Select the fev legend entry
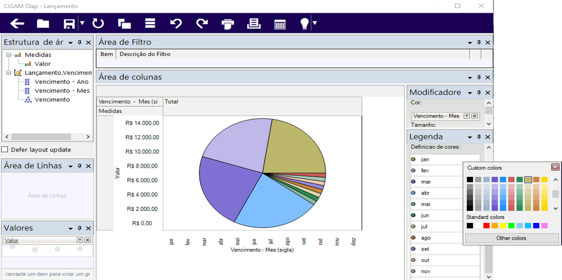The image size is (562, 280). point(436,171)
